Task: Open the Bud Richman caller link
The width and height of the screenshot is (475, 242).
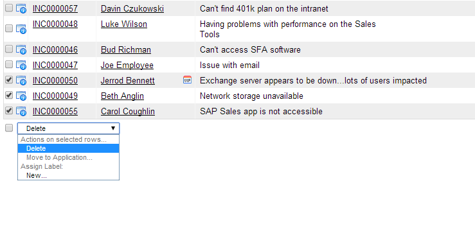Action: pyautogui.click(x=126, y=49)
